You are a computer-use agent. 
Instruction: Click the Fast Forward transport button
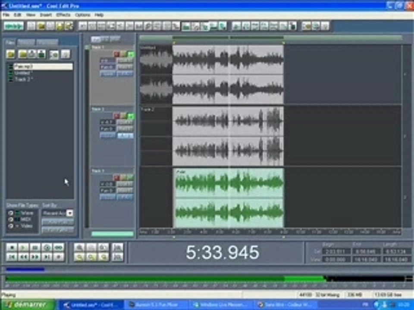coord(35,257)
